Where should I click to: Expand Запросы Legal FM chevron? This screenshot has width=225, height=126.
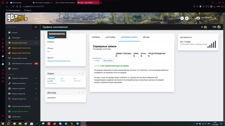click(x=36, y=89)
